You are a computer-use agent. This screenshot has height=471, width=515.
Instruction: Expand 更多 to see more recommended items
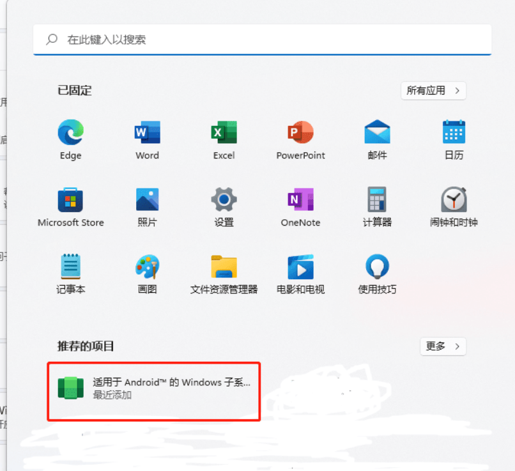click(x=443, y=346)
